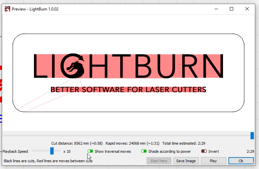Click the 'Playback Speed' label
The height and width of the screenshot is (169, 259).
click(x=15, y=151)
